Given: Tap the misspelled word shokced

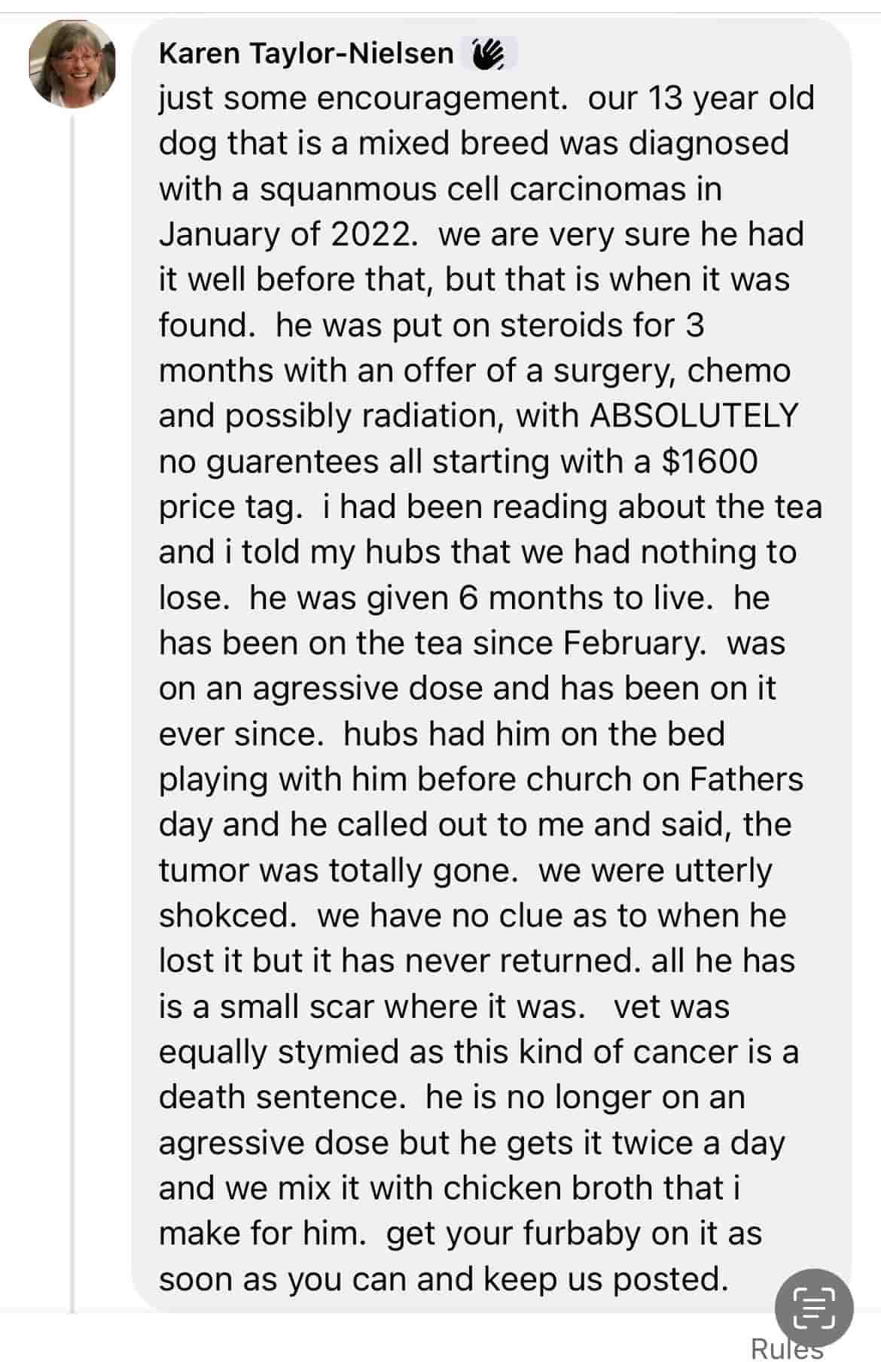Looking at the screenshot, I should click(x=227, y=916).
